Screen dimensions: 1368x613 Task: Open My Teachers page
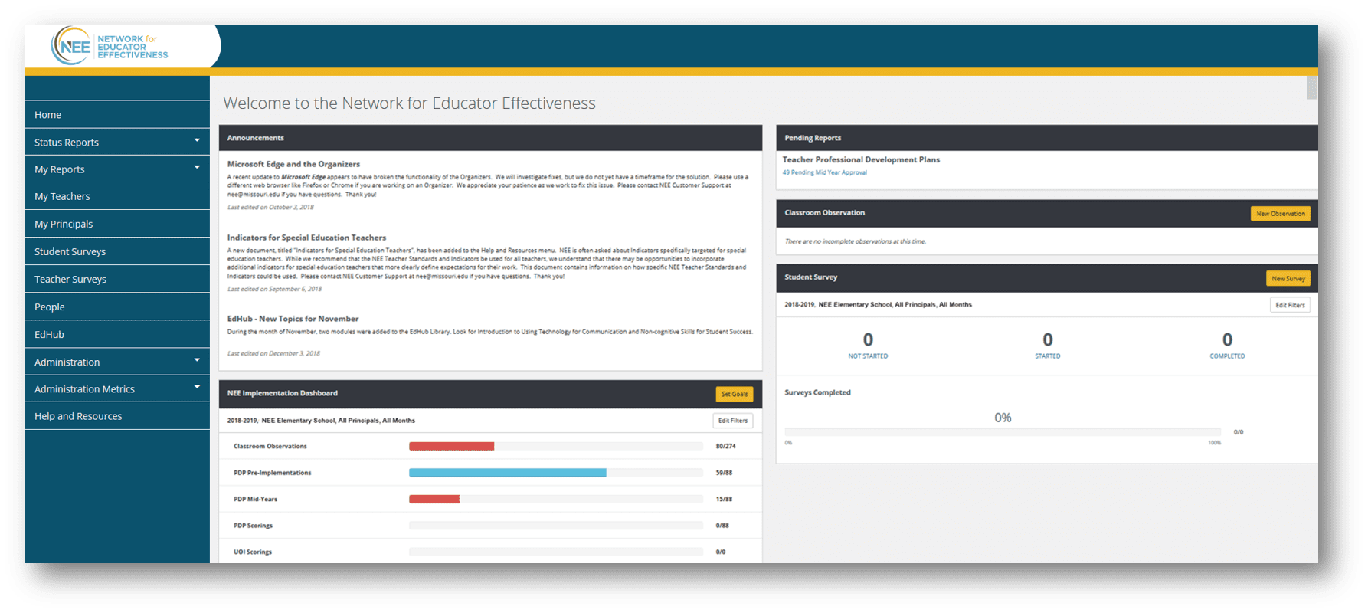[62, 197]
